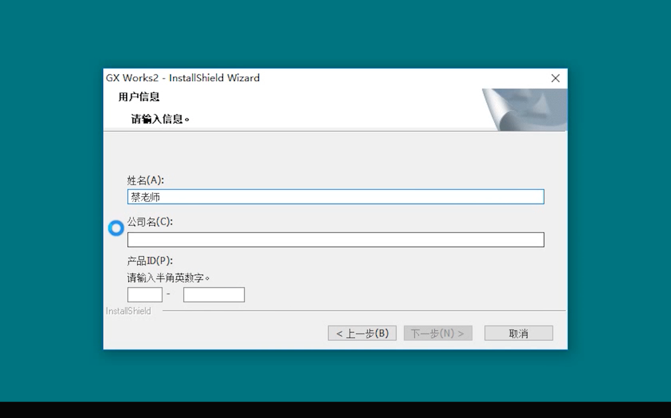Image resolution: width=671 pixels, height=418 pixels.
Task: Click the 姓名(A): label
Action: [x=146, y=180]
